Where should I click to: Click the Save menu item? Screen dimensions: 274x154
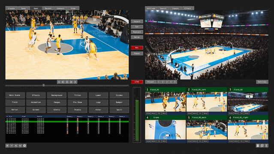tap(24, 8)
